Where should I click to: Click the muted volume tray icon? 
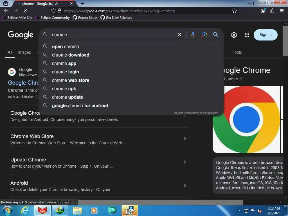pos(260,211)
